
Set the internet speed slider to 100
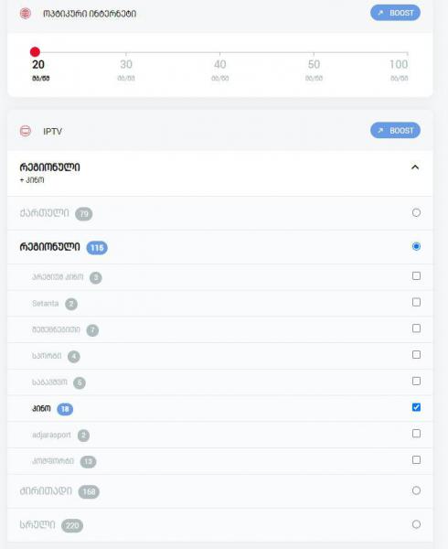click(x=407, y=52)
